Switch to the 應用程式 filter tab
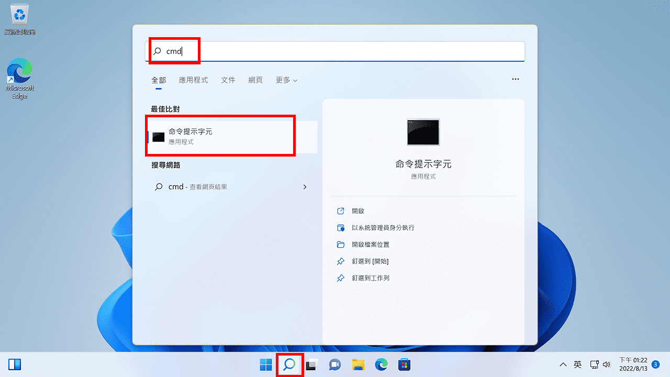Image resolution: width=670 pixels, height=377 pixels. point(193,80)
